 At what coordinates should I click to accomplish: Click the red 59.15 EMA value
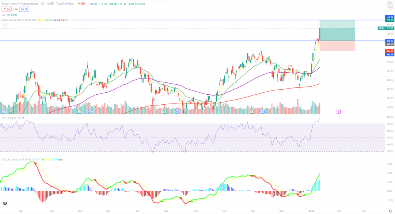64,20
